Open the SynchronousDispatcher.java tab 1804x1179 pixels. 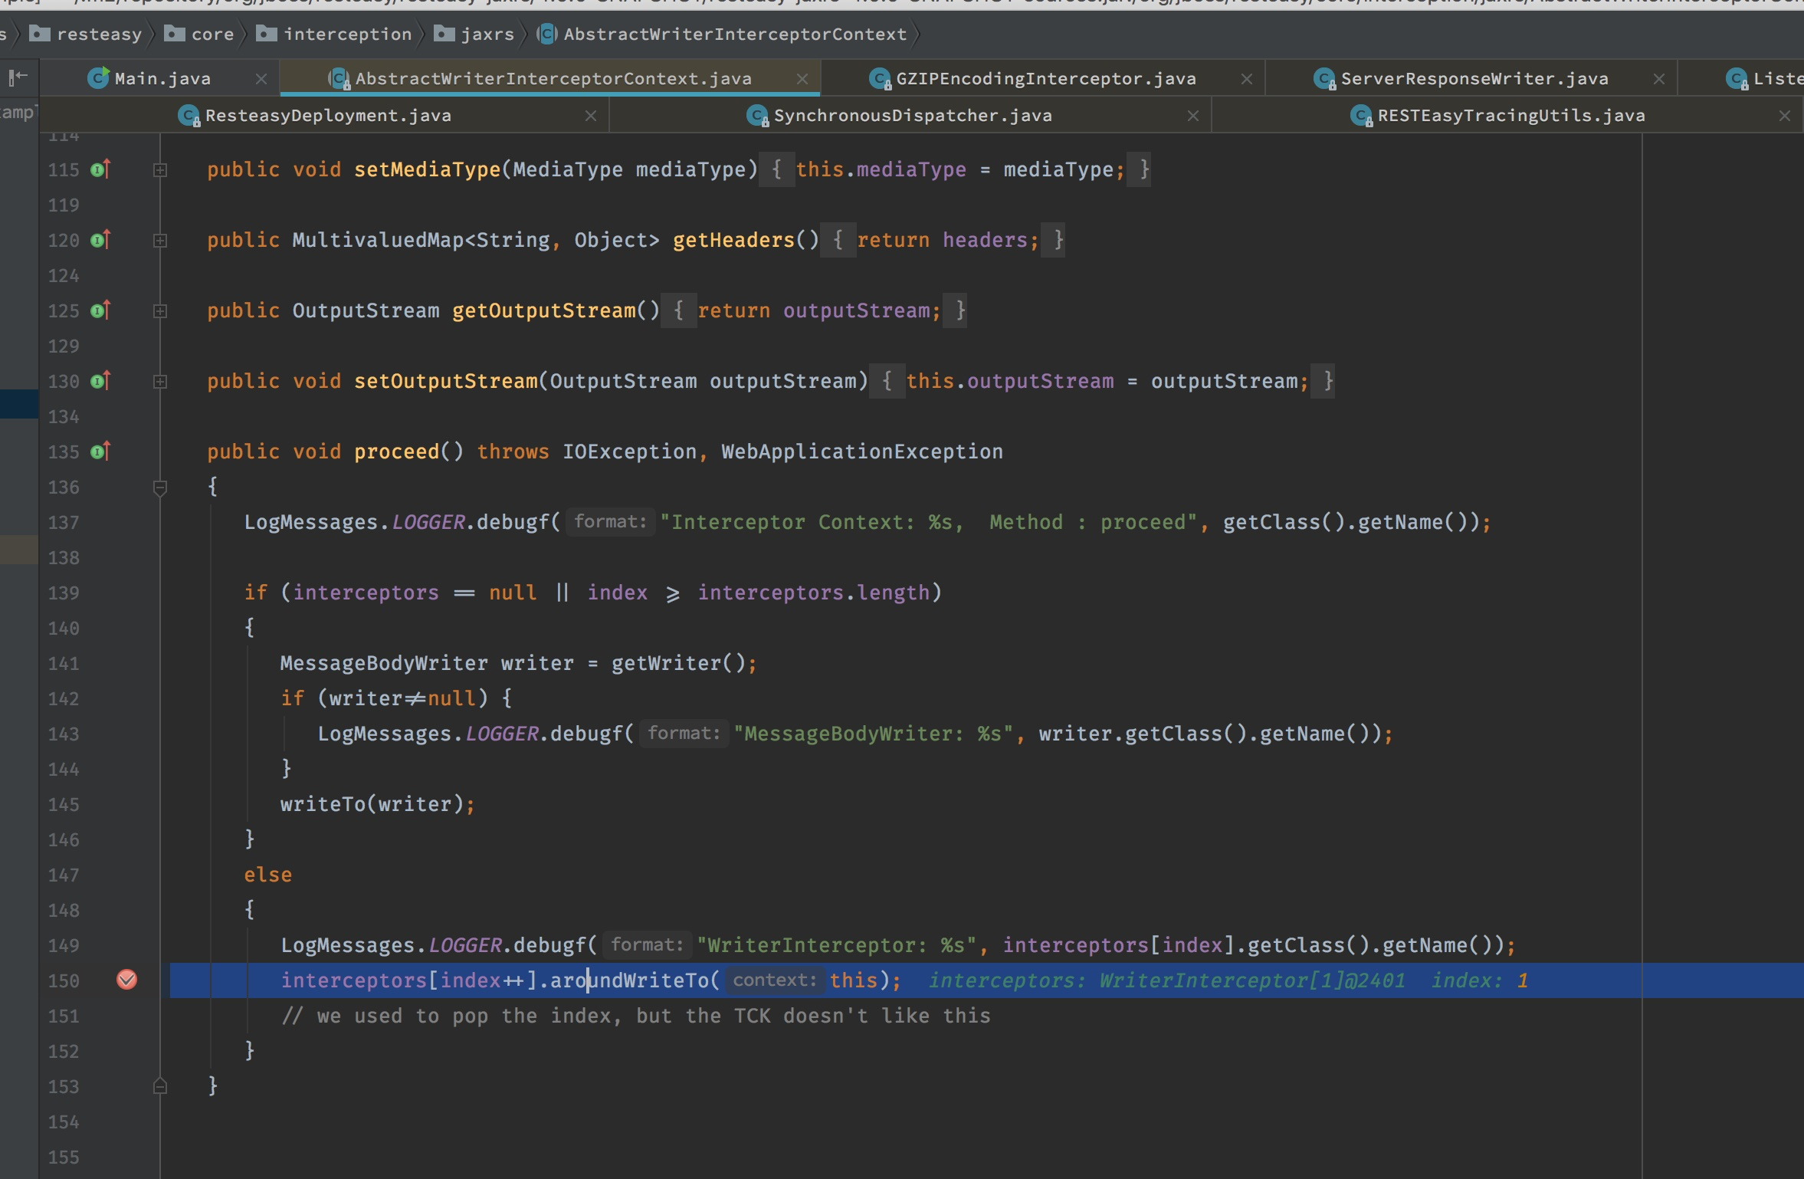pyautogui.click(x=912, y=115)
